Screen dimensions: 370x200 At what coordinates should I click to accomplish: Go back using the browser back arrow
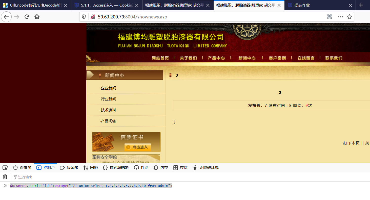(x=6, y=17)
